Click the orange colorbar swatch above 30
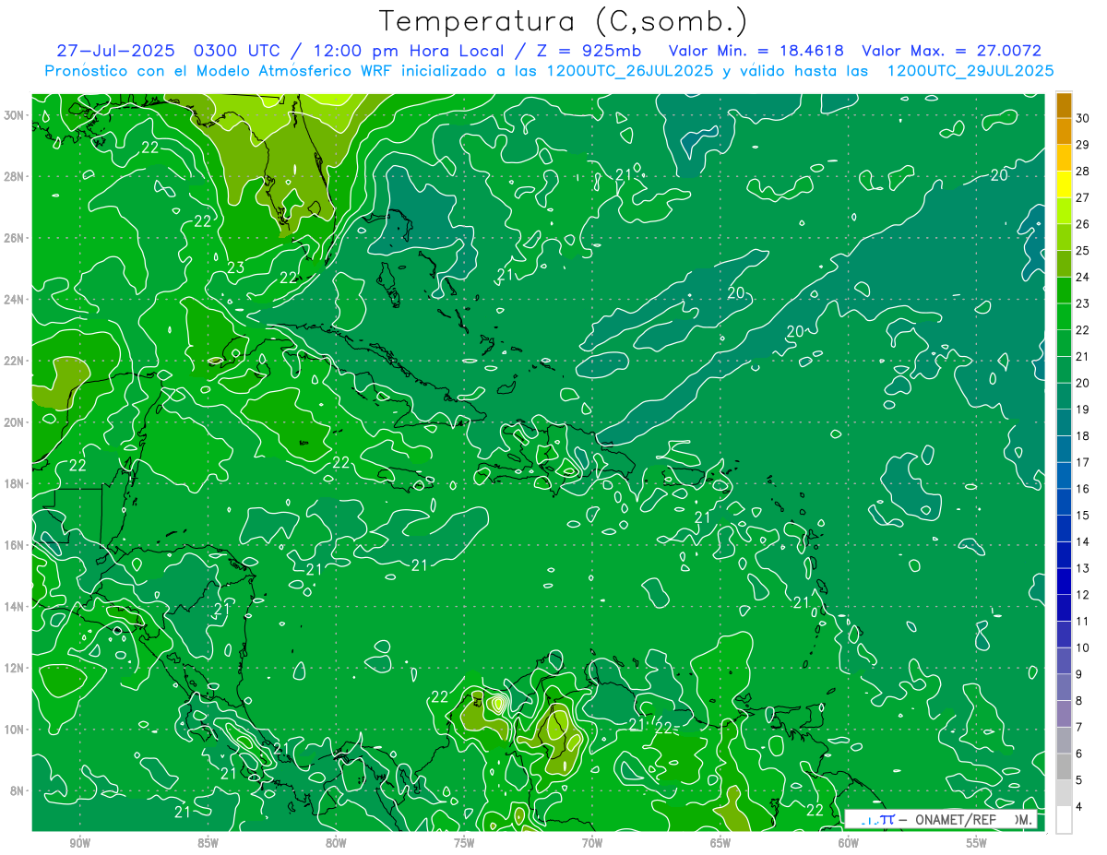 point(1064,105)
